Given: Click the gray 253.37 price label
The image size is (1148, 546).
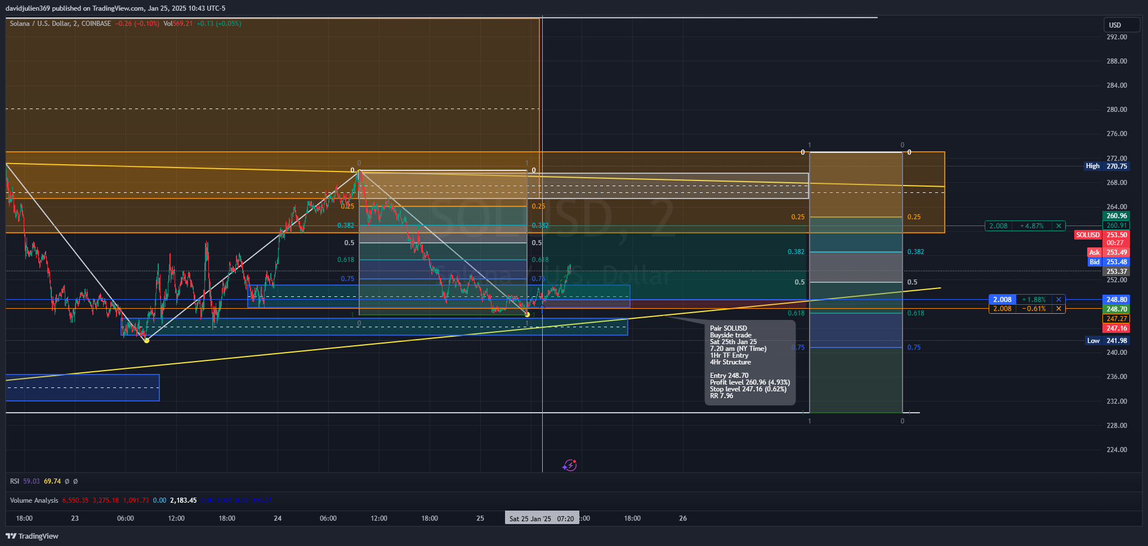Looking at the screenshot, I should [x=1116, y=272].
